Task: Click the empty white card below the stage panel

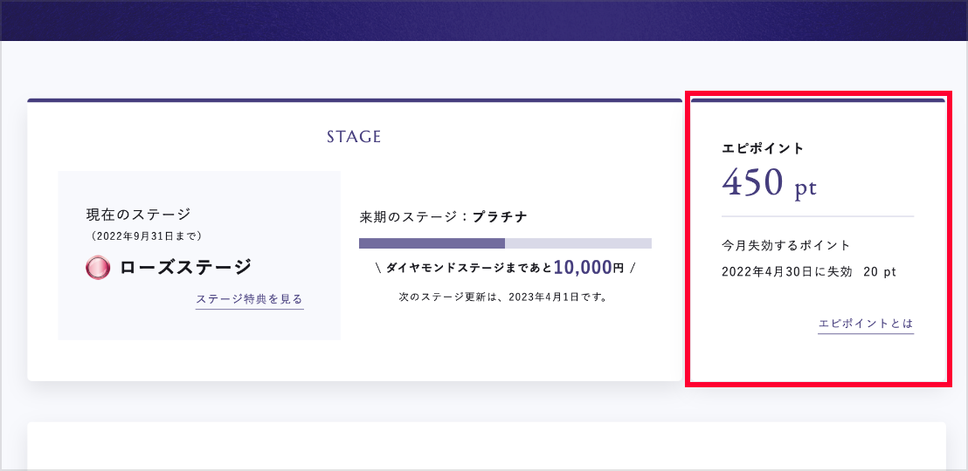Action: (x=486, y=447)
